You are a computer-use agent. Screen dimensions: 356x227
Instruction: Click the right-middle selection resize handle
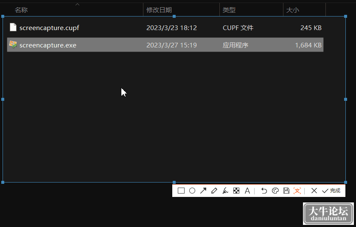point(345,99)
